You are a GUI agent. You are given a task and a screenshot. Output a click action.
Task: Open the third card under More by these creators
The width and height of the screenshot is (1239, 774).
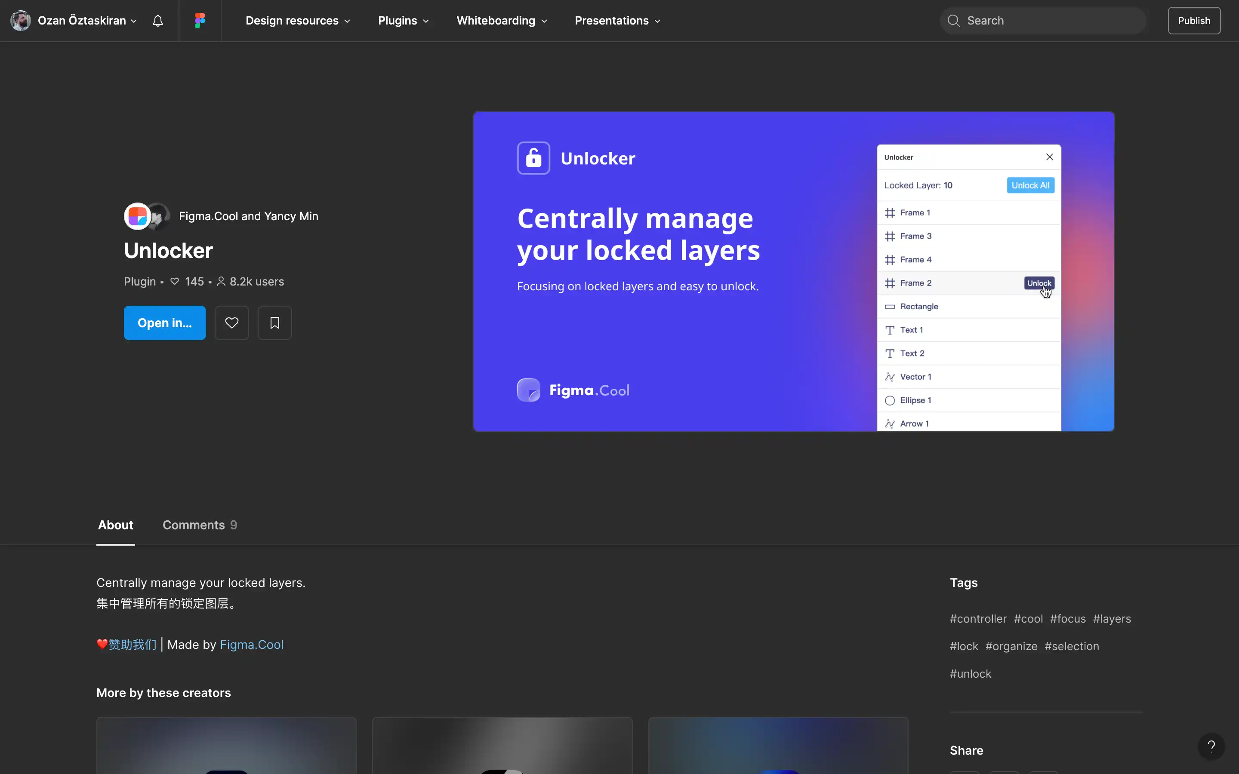(778, 745)
